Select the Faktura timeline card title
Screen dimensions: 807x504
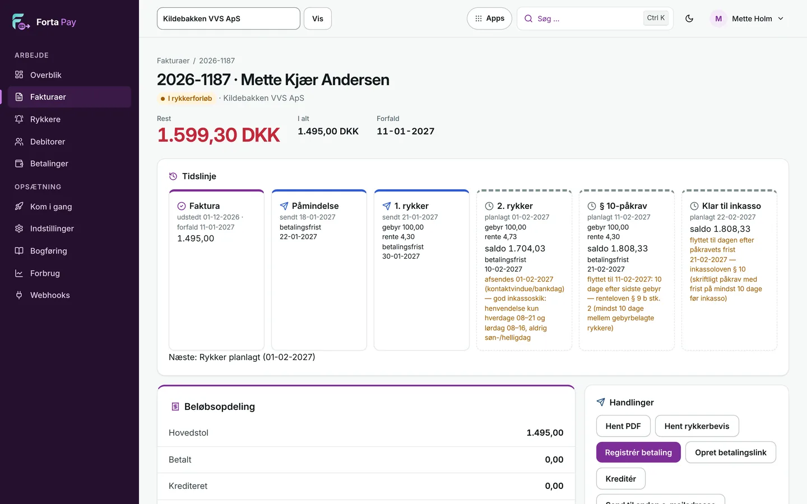pos(205,206)
